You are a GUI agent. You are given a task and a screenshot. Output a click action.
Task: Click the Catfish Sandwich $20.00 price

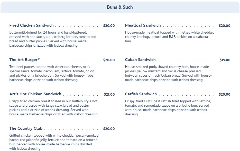pos(225,94)
